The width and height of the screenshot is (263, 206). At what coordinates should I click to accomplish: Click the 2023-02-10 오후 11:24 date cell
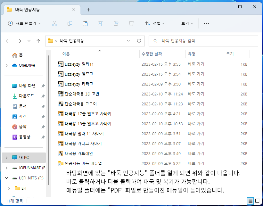click(x=162, y=94)
